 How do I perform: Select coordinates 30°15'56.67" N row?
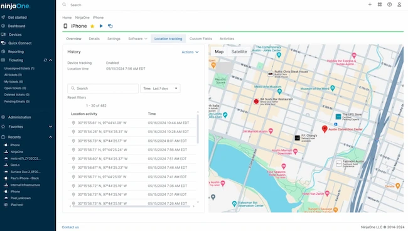(x=132, y=168)
